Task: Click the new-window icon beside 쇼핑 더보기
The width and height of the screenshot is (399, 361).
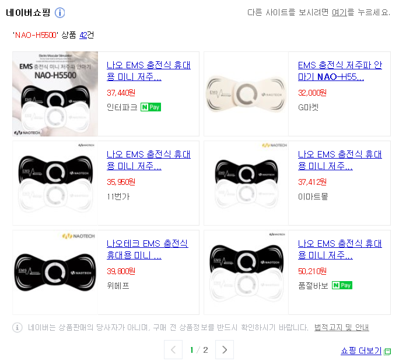Action: tap(387, 351)
